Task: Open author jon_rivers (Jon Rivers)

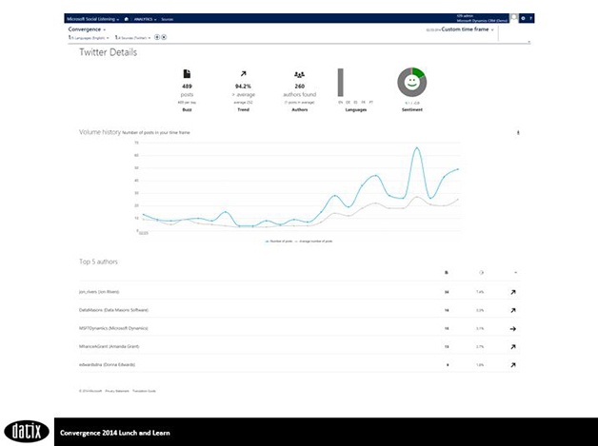Action: pos(99,292)
